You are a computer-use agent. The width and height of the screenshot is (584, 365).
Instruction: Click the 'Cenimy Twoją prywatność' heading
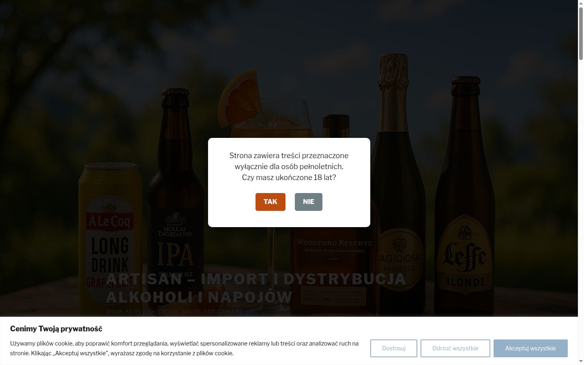click(56, 329)
